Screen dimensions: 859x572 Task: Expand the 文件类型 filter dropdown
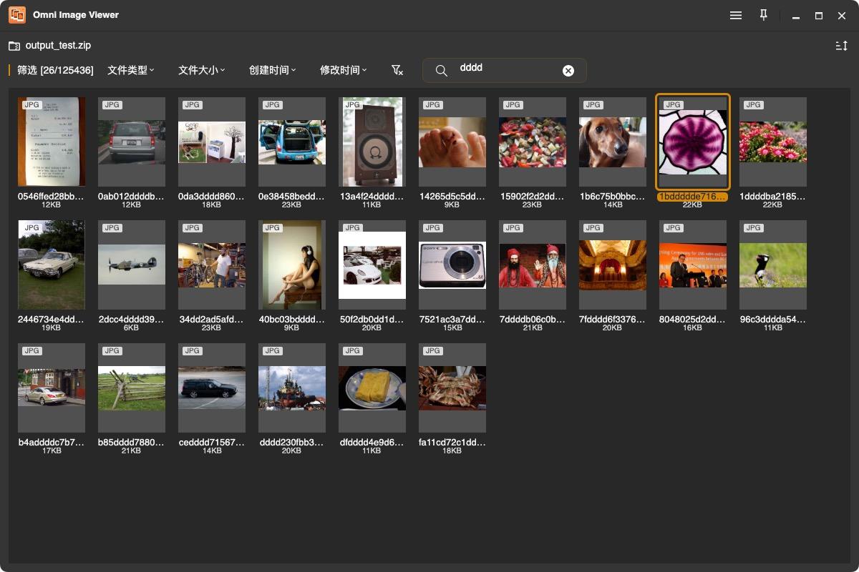131,70
